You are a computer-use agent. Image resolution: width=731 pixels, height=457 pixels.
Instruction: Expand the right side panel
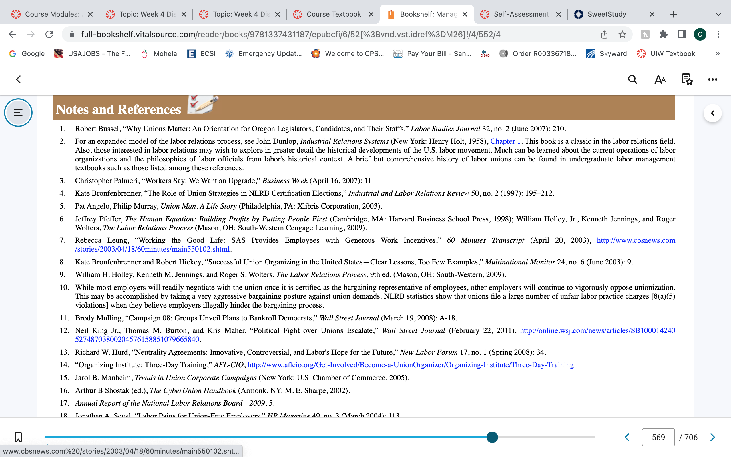coord(712,113)
